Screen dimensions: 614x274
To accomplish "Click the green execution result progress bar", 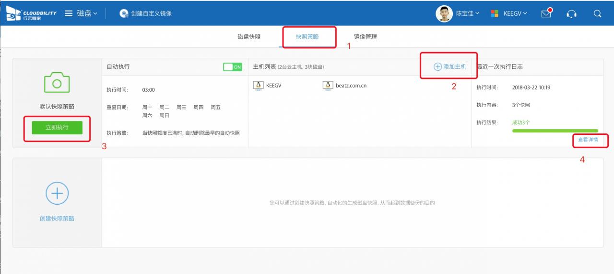I will 555,131.
